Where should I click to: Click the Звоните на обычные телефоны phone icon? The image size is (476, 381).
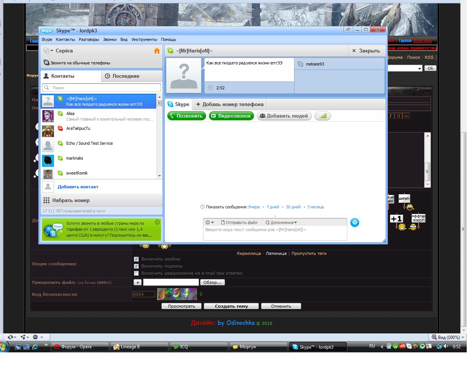pyautogui.click(x=46, y=63)
